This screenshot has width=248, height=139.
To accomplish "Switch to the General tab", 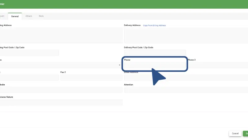I will (15, 16).
